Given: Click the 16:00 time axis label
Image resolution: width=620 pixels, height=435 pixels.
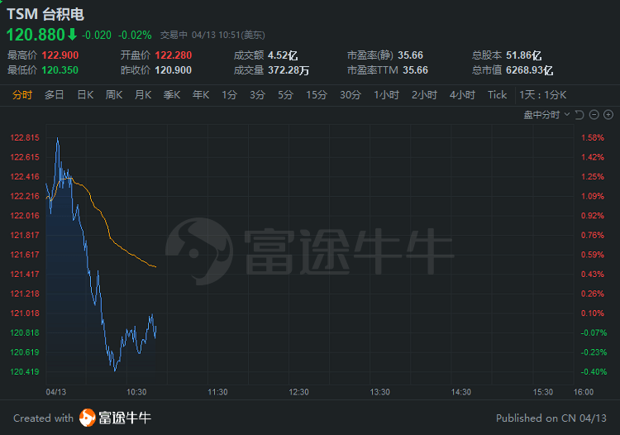Looking at the screenshot, I should pos(584,392).
